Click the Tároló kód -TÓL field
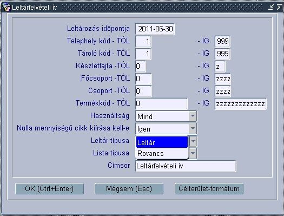Image resolution: width=284 pixels, height=216 pixels. [x=143, y=54]
